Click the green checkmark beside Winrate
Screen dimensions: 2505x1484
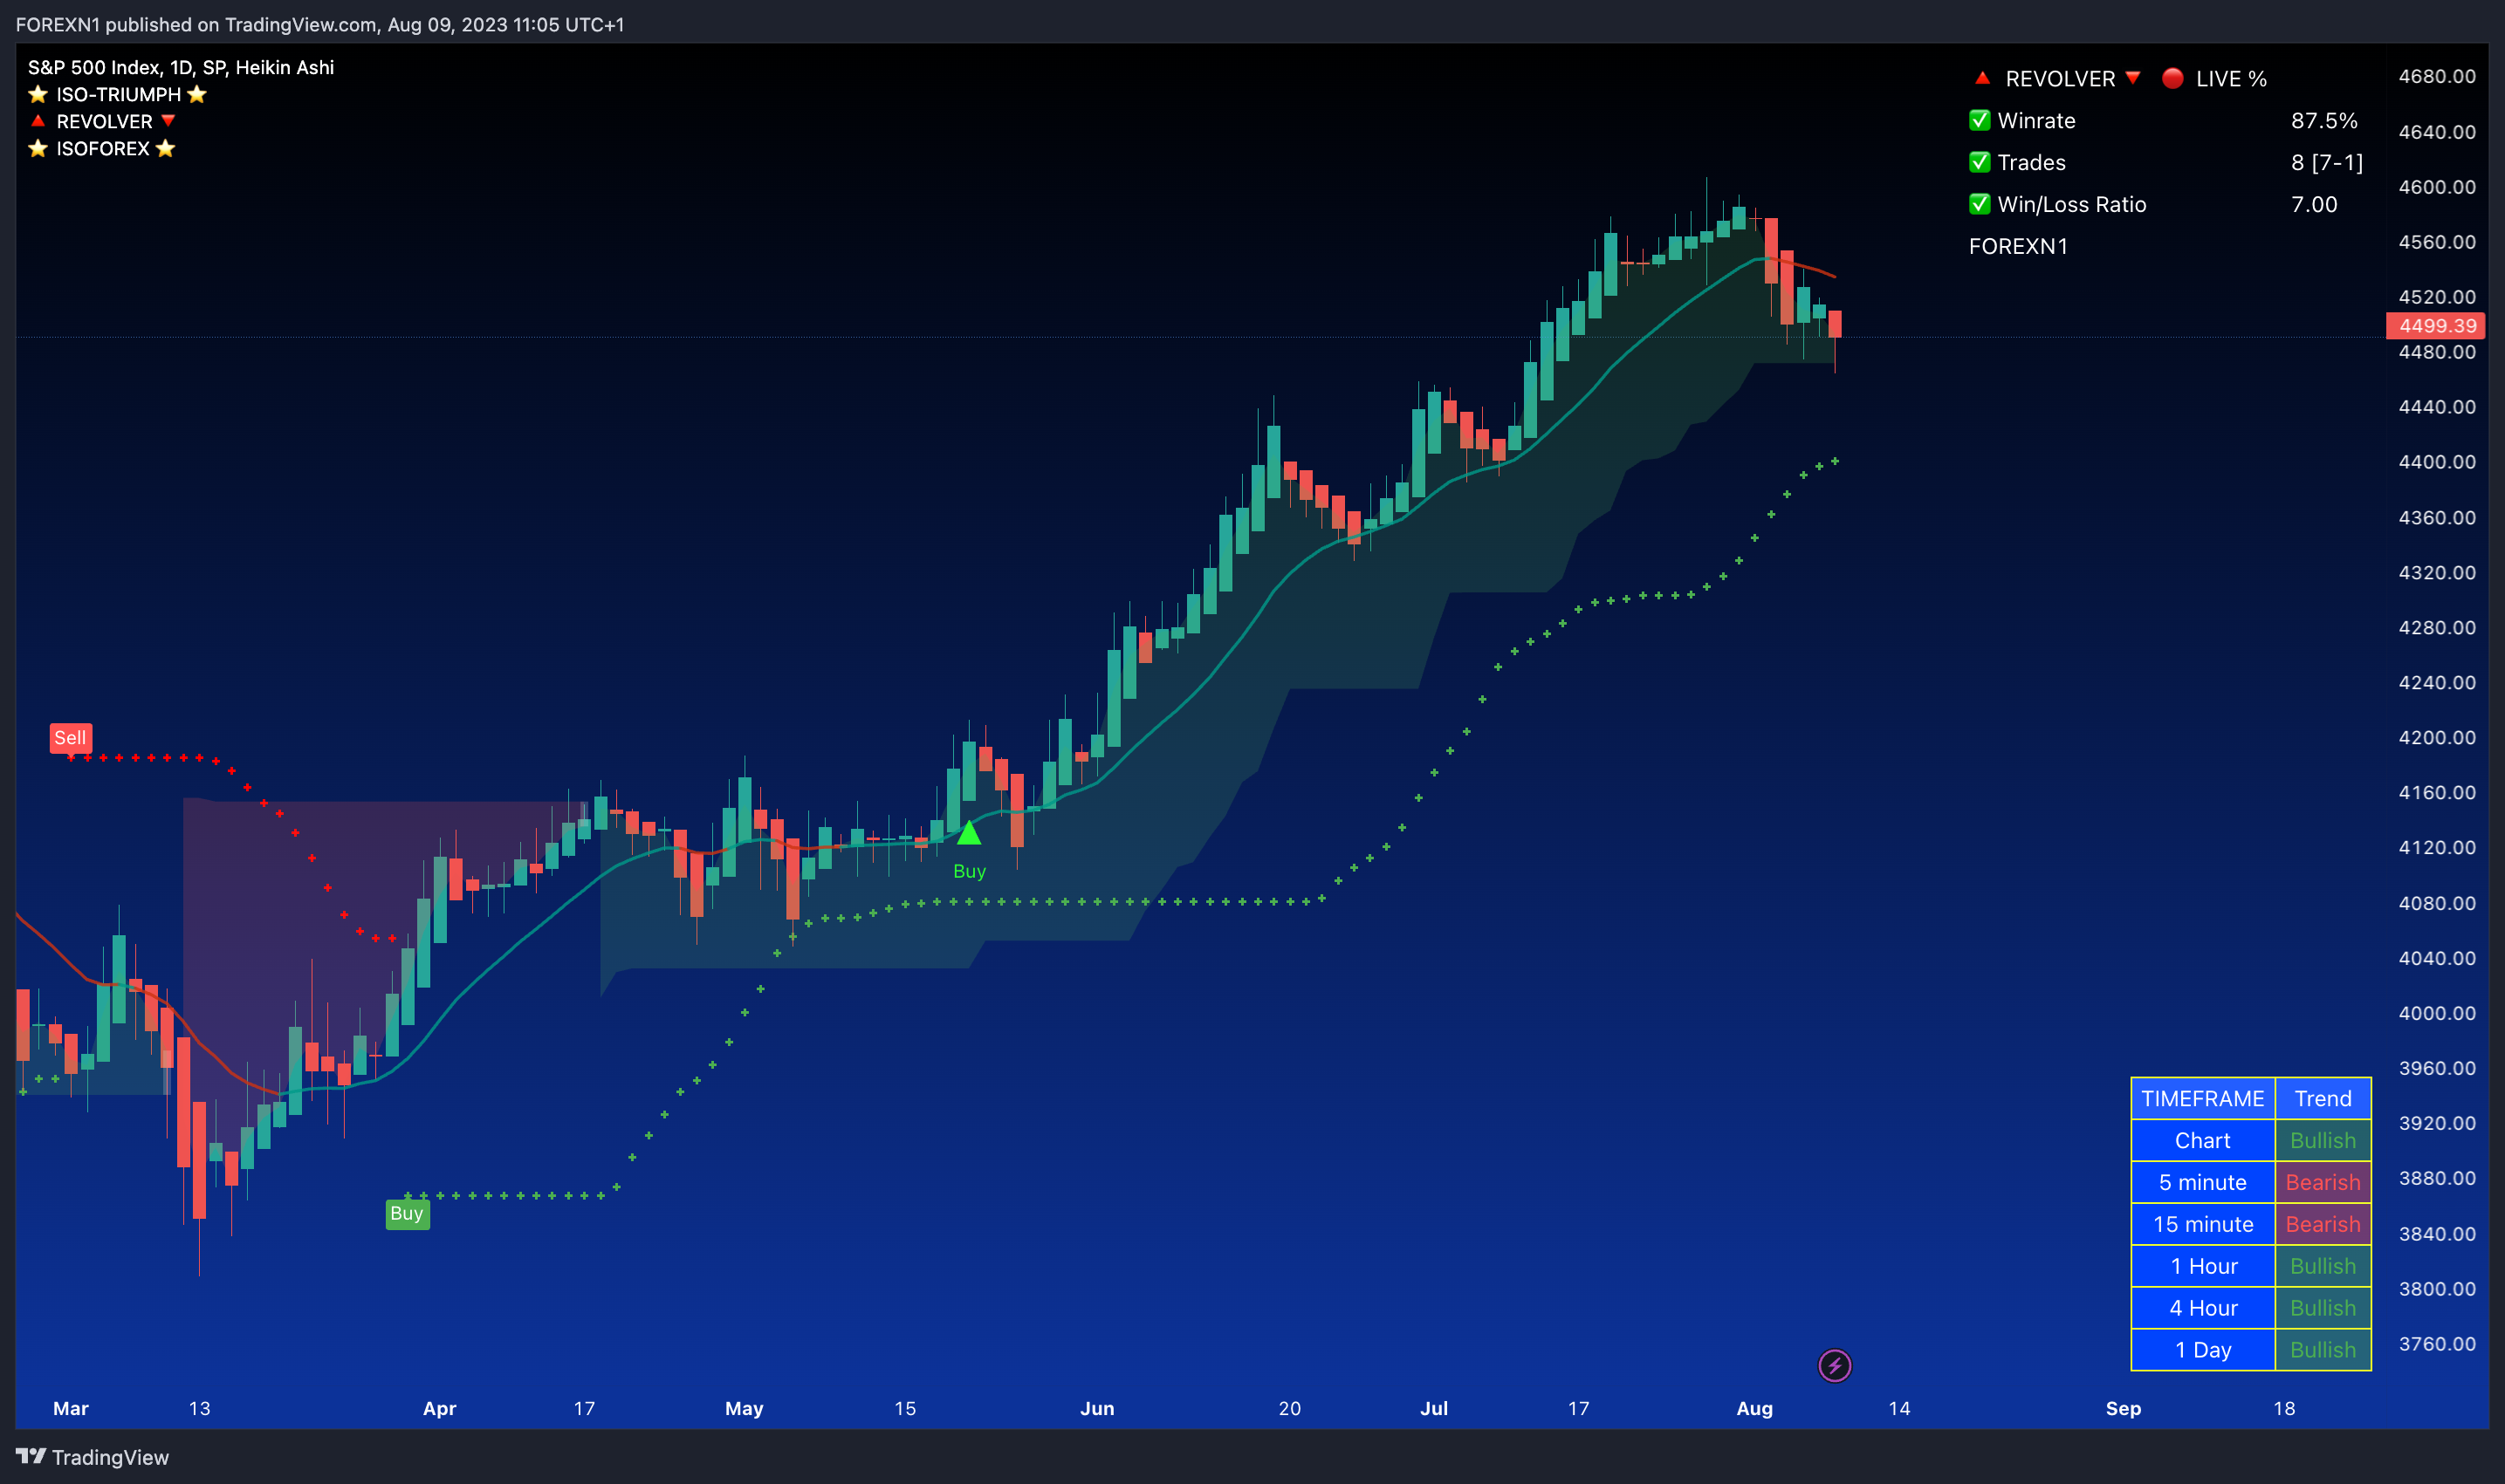[1980, 120]
